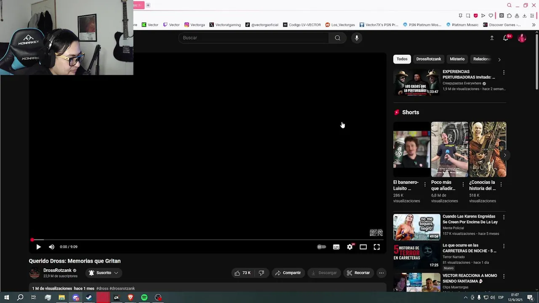The image size is (539, 303).
Task: Open the DrossRotzank channel avatar
Action: [35, 273]
